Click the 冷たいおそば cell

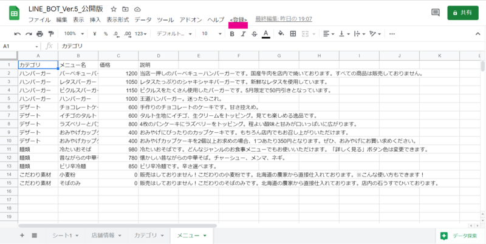click(78, 149)
